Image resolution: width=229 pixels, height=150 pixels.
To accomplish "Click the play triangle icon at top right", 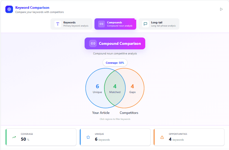I will (x=221, y=9).
